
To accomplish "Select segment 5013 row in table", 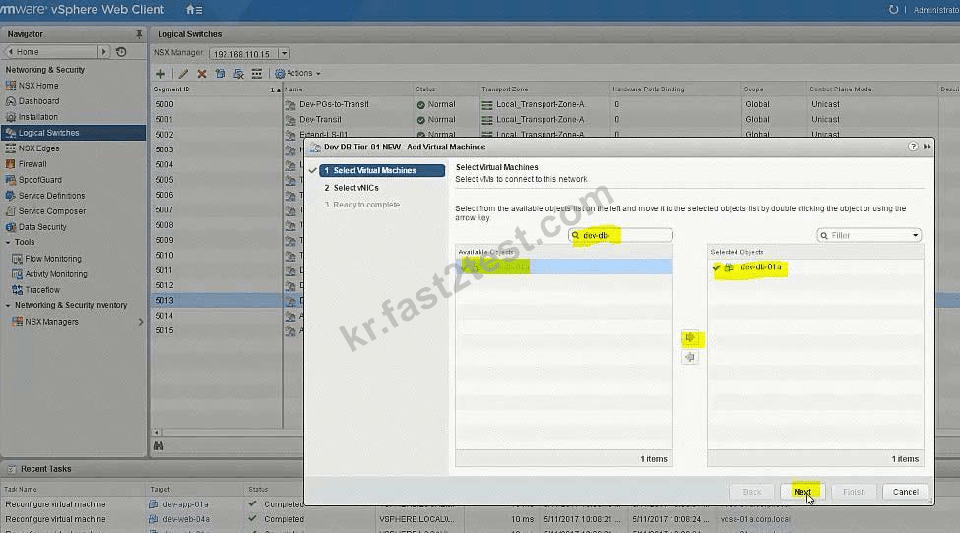I will [x=216, y=301].
